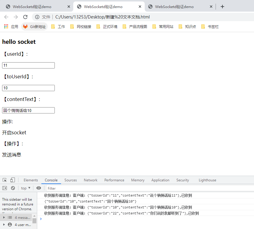254x229 pixels.
Task: Go forward with the browser forward arrow
Action: click(16, 17)
